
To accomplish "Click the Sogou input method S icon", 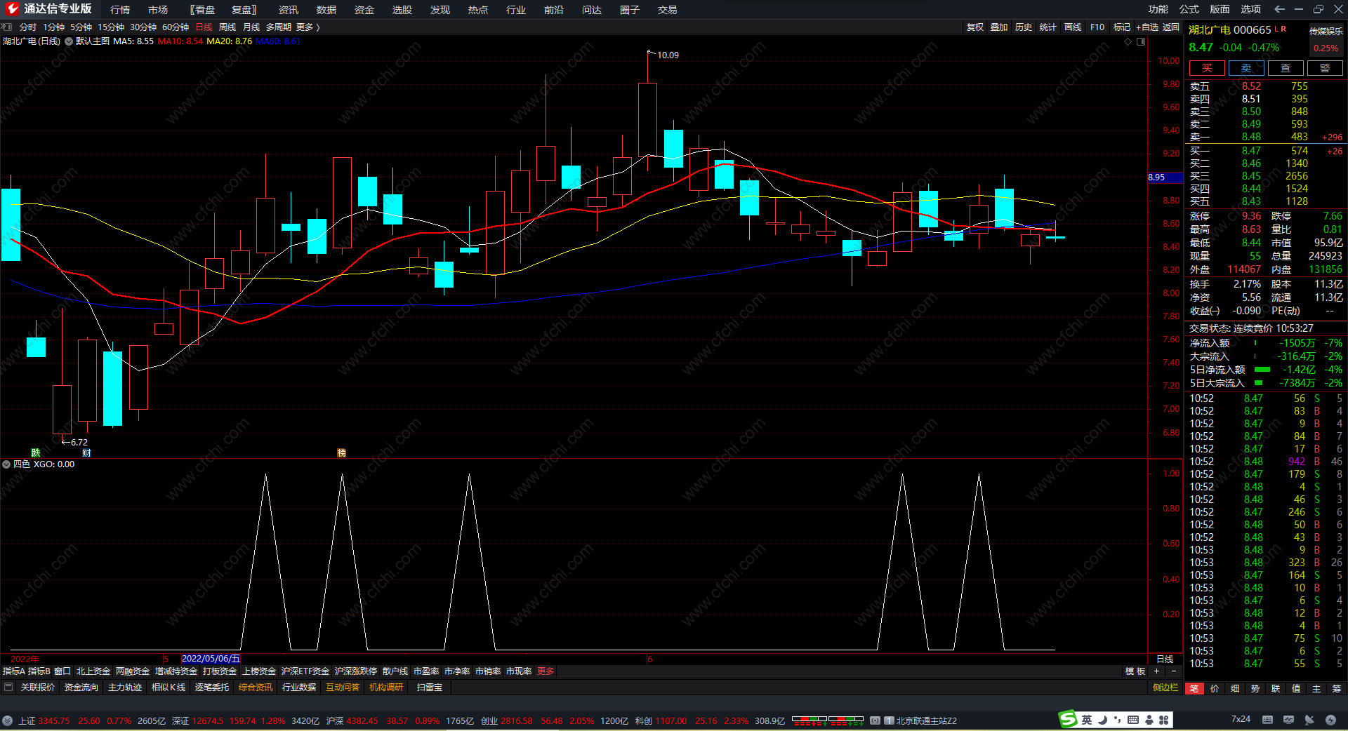I will pos(1068,720).
